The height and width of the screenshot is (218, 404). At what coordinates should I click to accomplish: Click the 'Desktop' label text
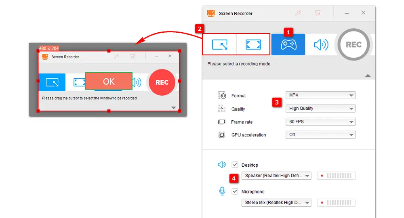pos(250,165)
